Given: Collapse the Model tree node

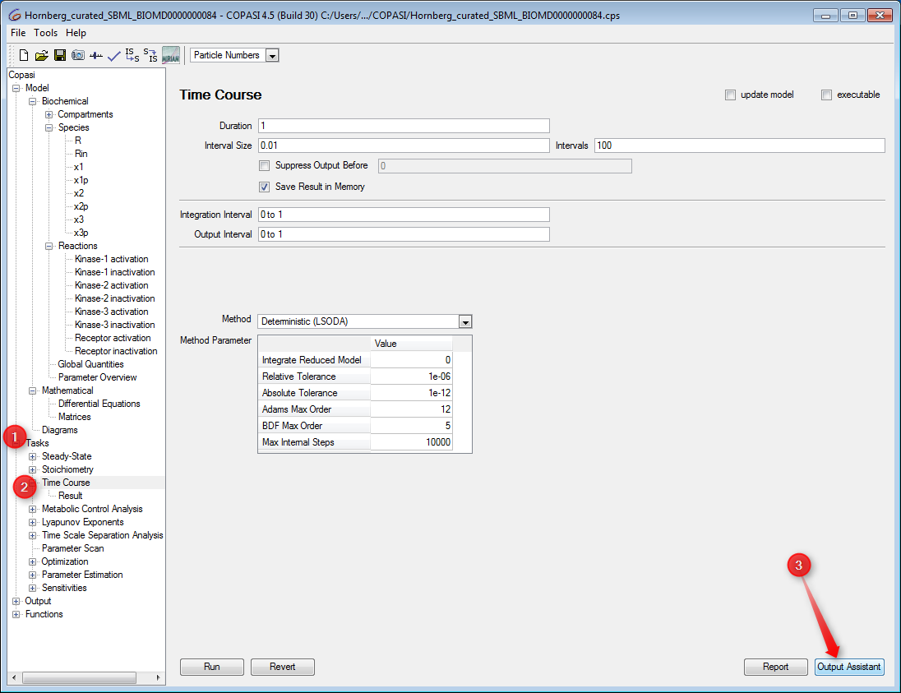Looking at the screenshot, I should point(16,88).
